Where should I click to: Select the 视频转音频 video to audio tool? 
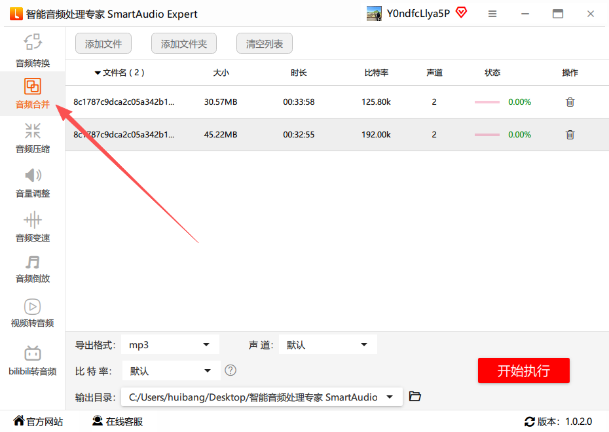33,313
